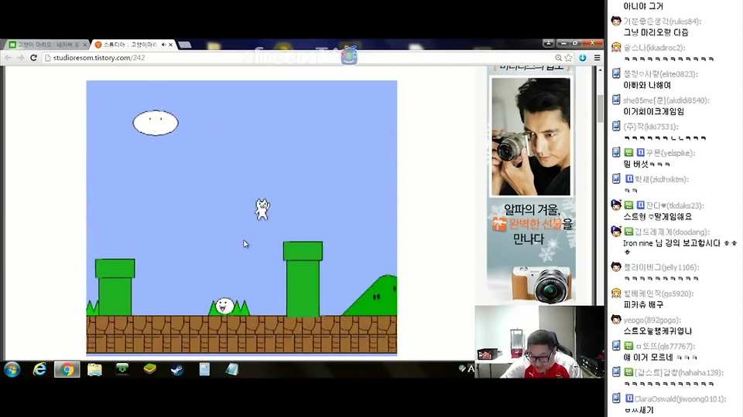Open the 알파의 겨울 camera ad banner

531,250
